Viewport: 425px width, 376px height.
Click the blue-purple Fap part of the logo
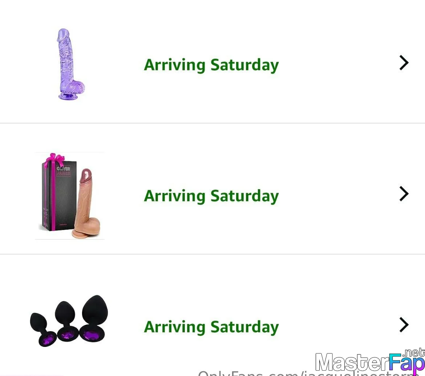pyautogui.click(x=407, y=363)
